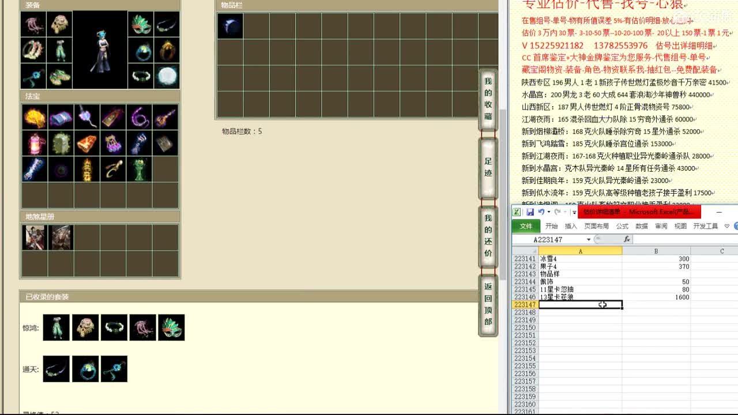Select the blue ring in the 通天 set

pos(85,369)
